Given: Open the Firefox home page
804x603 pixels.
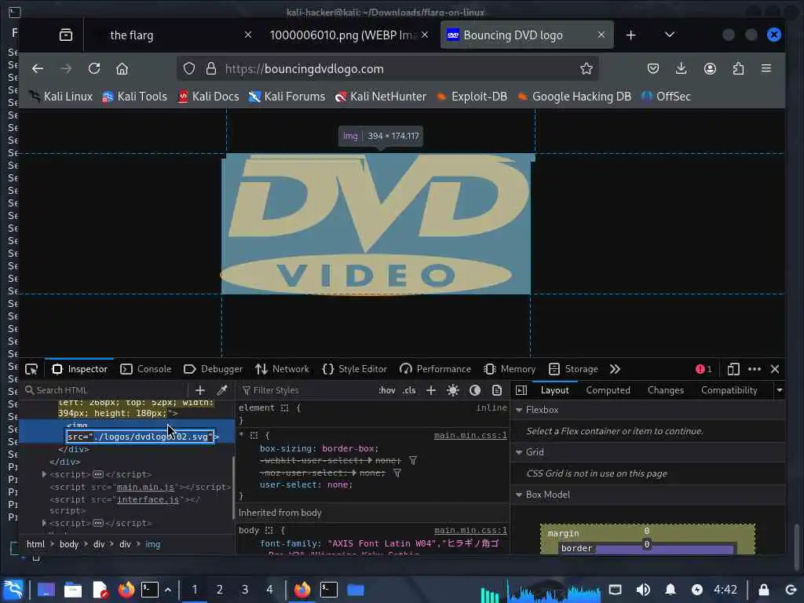Looking at the screenshot, I should pyautogui.click(x=122, y=69).
